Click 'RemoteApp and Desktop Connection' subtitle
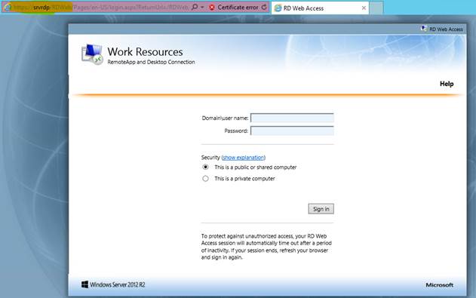Image resolution: width=476 pixels, height=298 pixels. coord(151,62)
